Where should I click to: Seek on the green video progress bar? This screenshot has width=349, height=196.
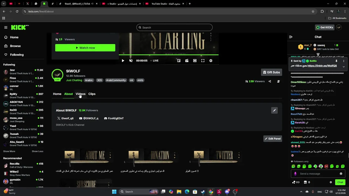tap(169, 55)
